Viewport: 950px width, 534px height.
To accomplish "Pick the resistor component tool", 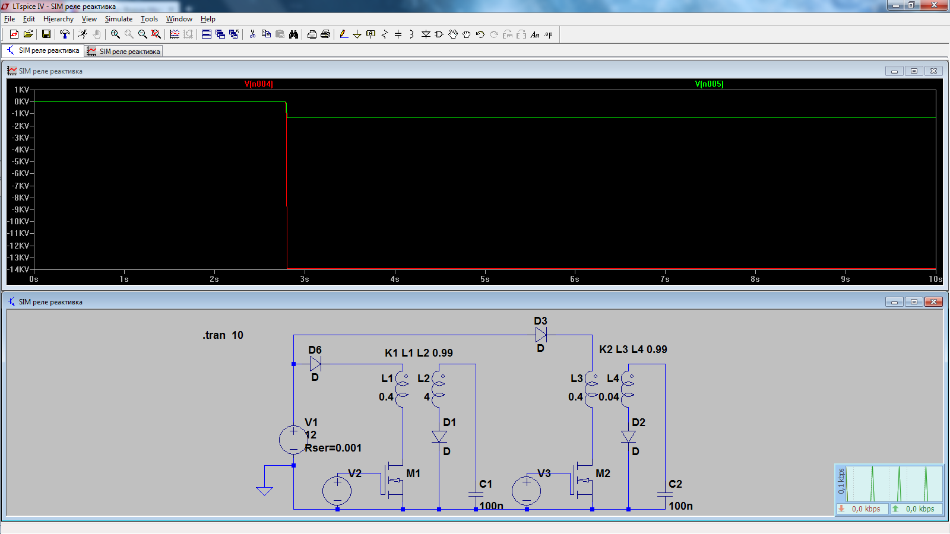I will pos(385,34).
